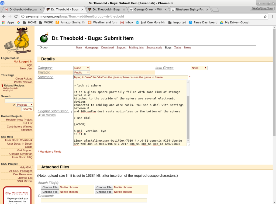Click the bomb icon beside the page title

pos(44,38)
